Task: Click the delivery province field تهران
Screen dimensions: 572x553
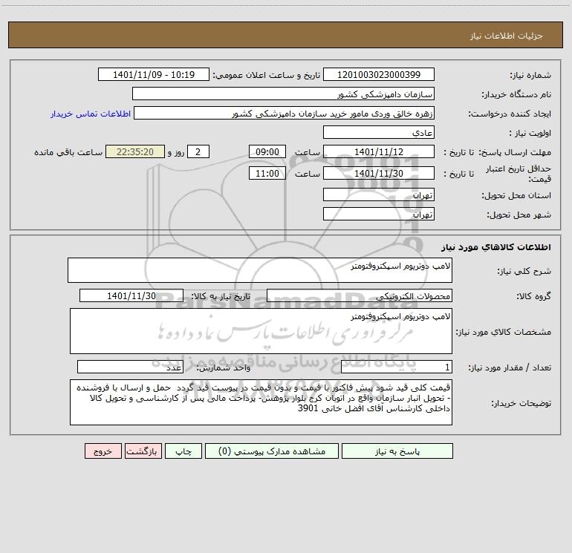Action: (379, 195)
